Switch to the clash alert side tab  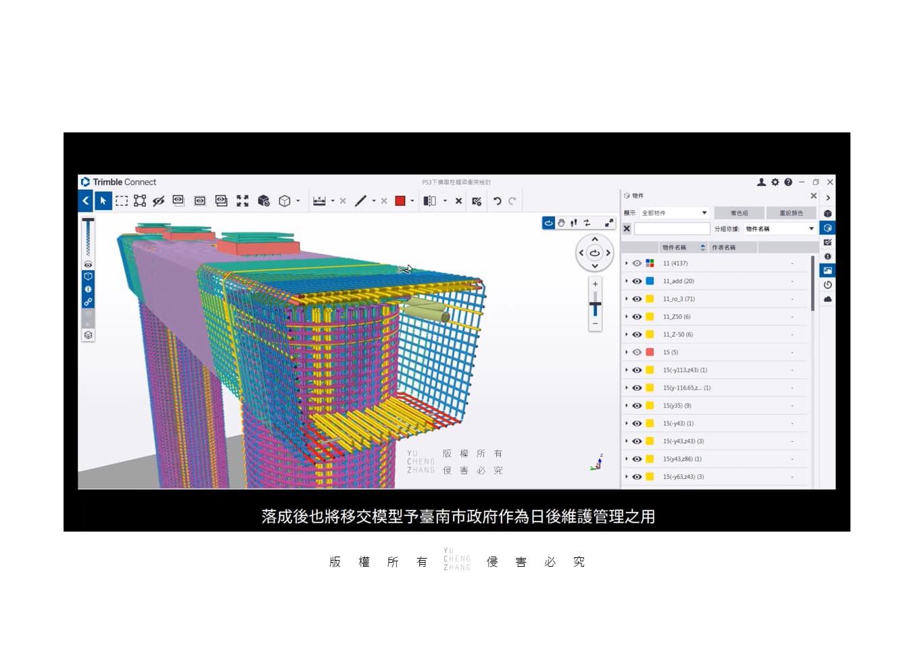[827, 256]
